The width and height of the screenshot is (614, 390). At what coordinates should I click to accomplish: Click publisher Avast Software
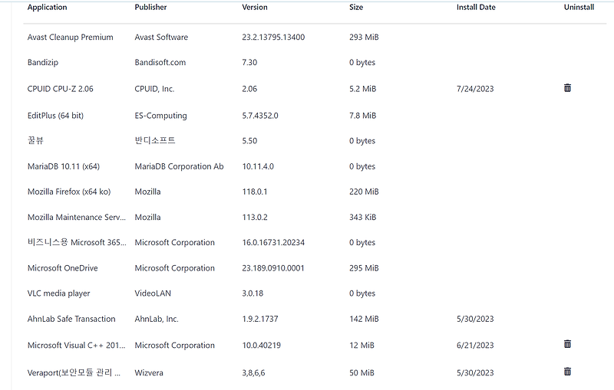[x=161, y=37]
